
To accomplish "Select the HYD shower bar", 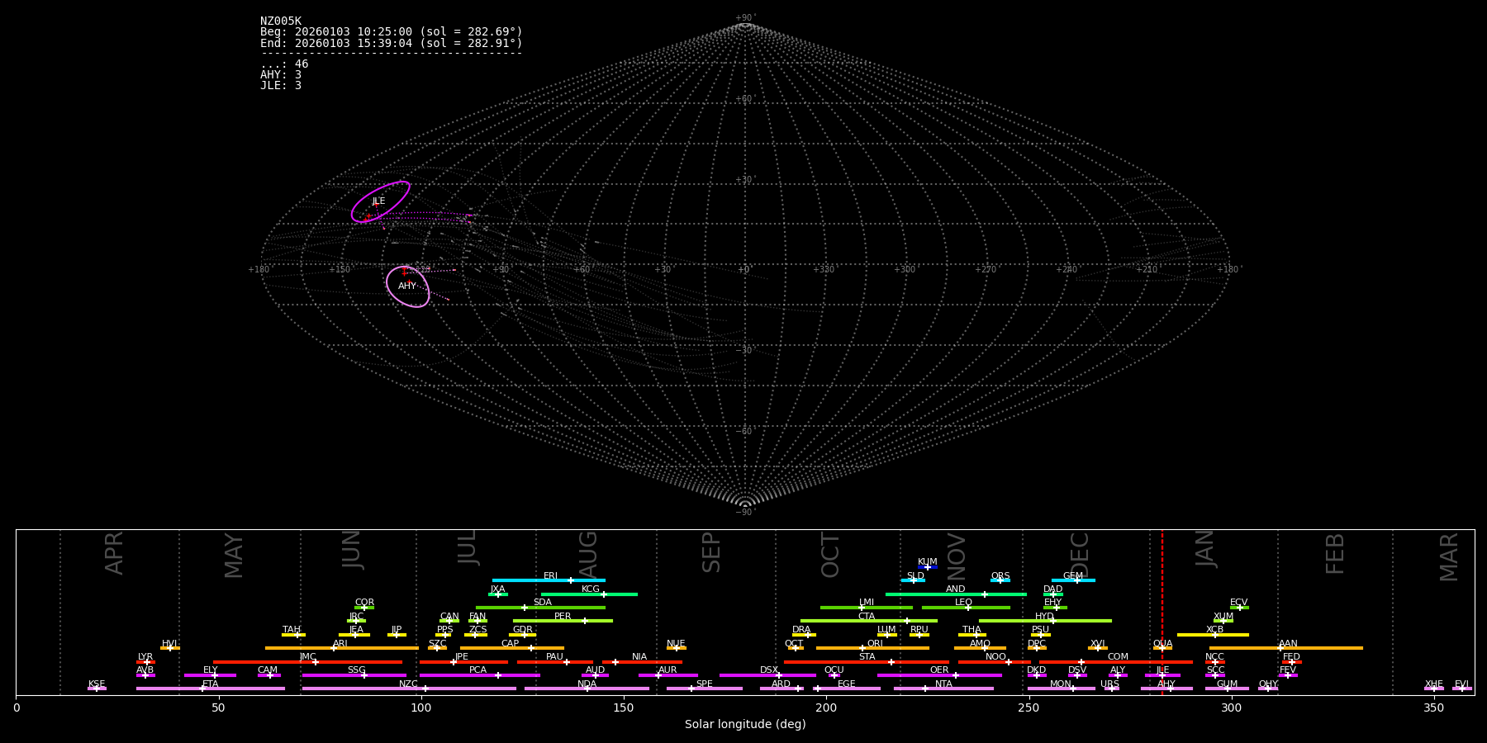I will pyautogui.click(x=1045, y=621).
